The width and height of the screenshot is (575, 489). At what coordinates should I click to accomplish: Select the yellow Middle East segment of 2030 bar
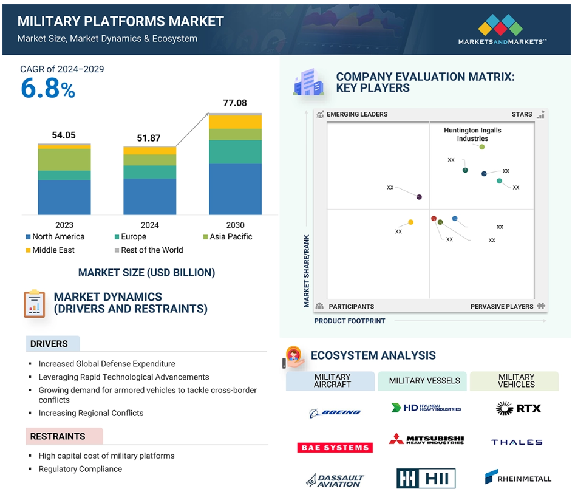tap(235, 122)
